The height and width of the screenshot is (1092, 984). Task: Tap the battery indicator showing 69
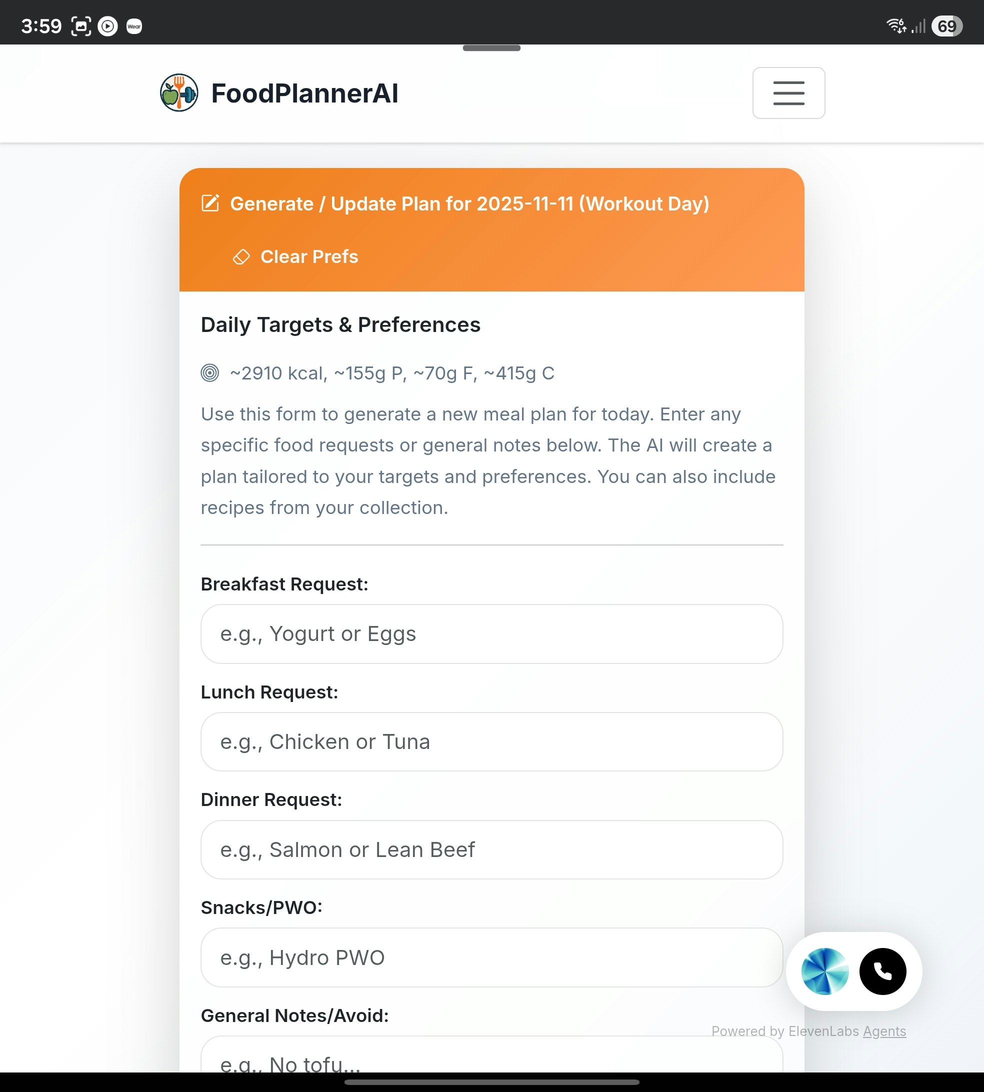tap(948, 25)
